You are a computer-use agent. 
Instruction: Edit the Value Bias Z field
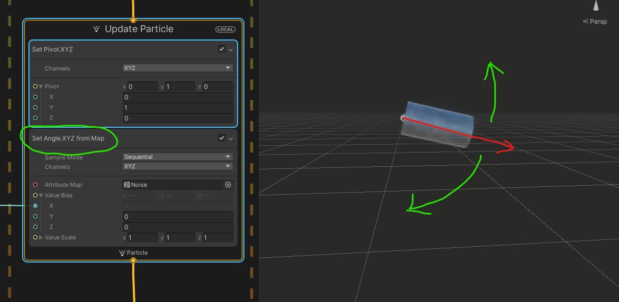pyautogui.click(x=178, y=227)
